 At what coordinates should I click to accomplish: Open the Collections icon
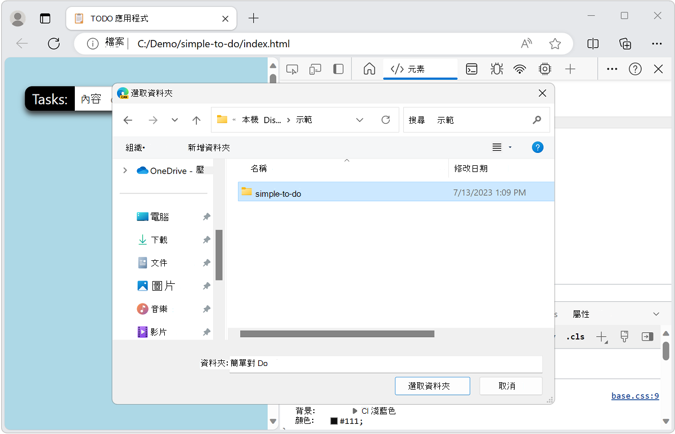coord(625,44)
